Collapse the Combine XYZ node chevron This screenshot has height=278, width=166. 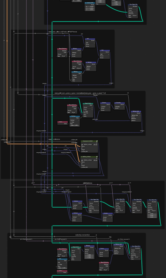[x=86, y=3]
